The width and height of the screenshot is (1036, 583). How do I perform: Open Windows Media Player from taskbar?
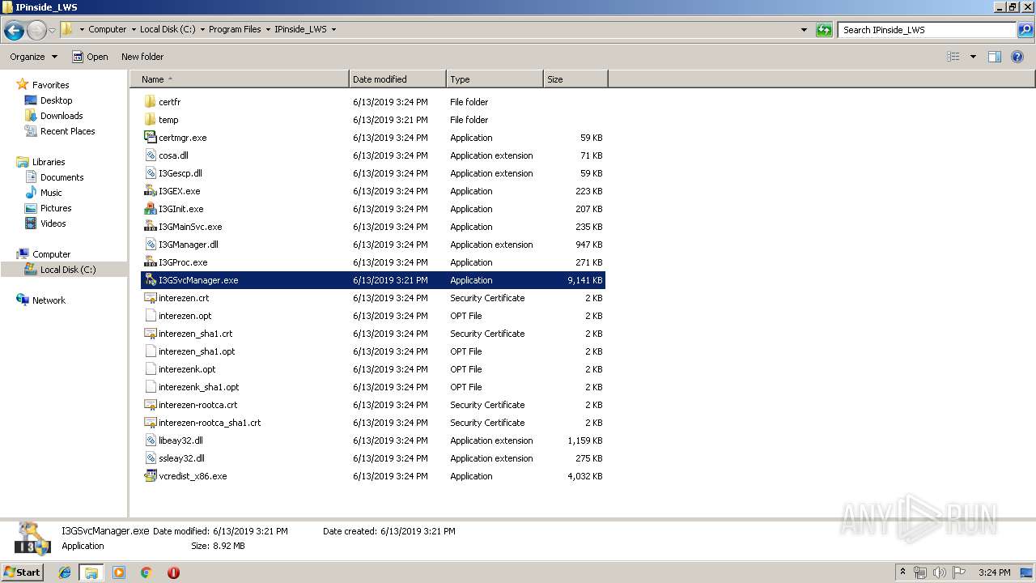coord(119,572)
